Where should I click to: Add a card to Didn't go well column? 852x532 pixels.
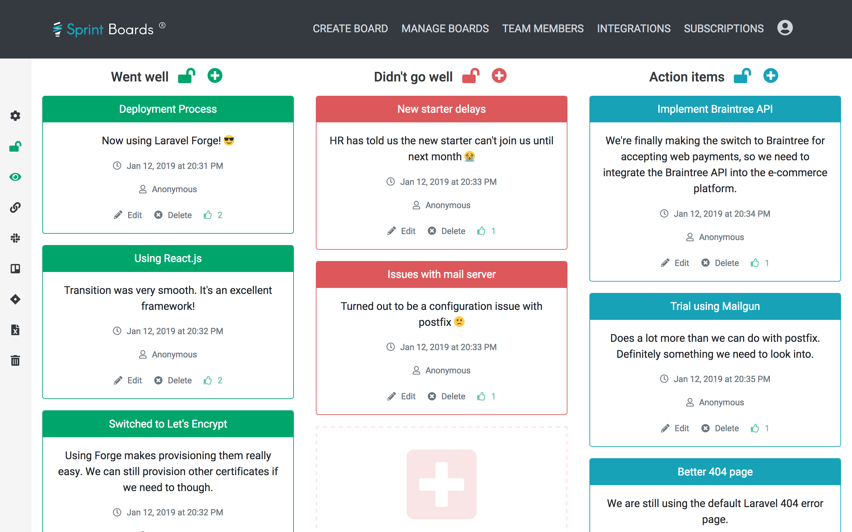(499, 76)
